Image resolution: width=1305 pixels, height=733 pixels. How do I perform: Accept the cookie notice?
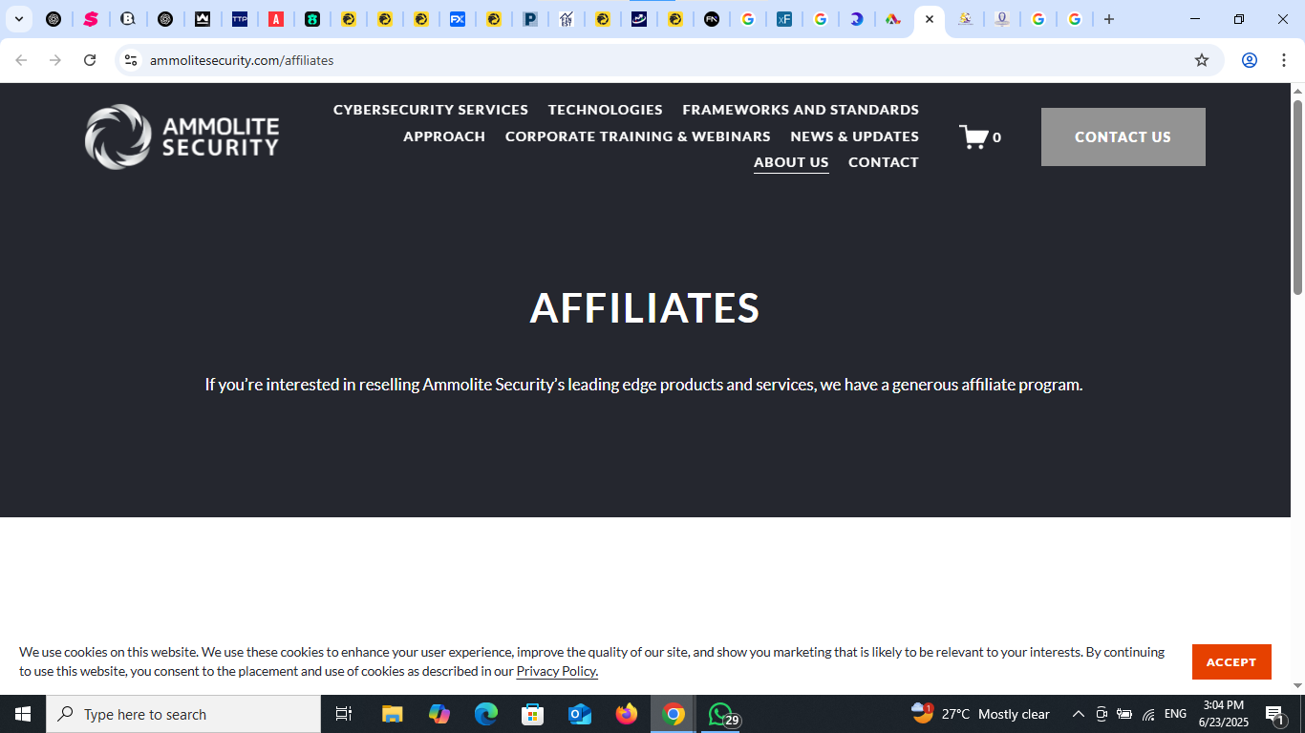1231,662
